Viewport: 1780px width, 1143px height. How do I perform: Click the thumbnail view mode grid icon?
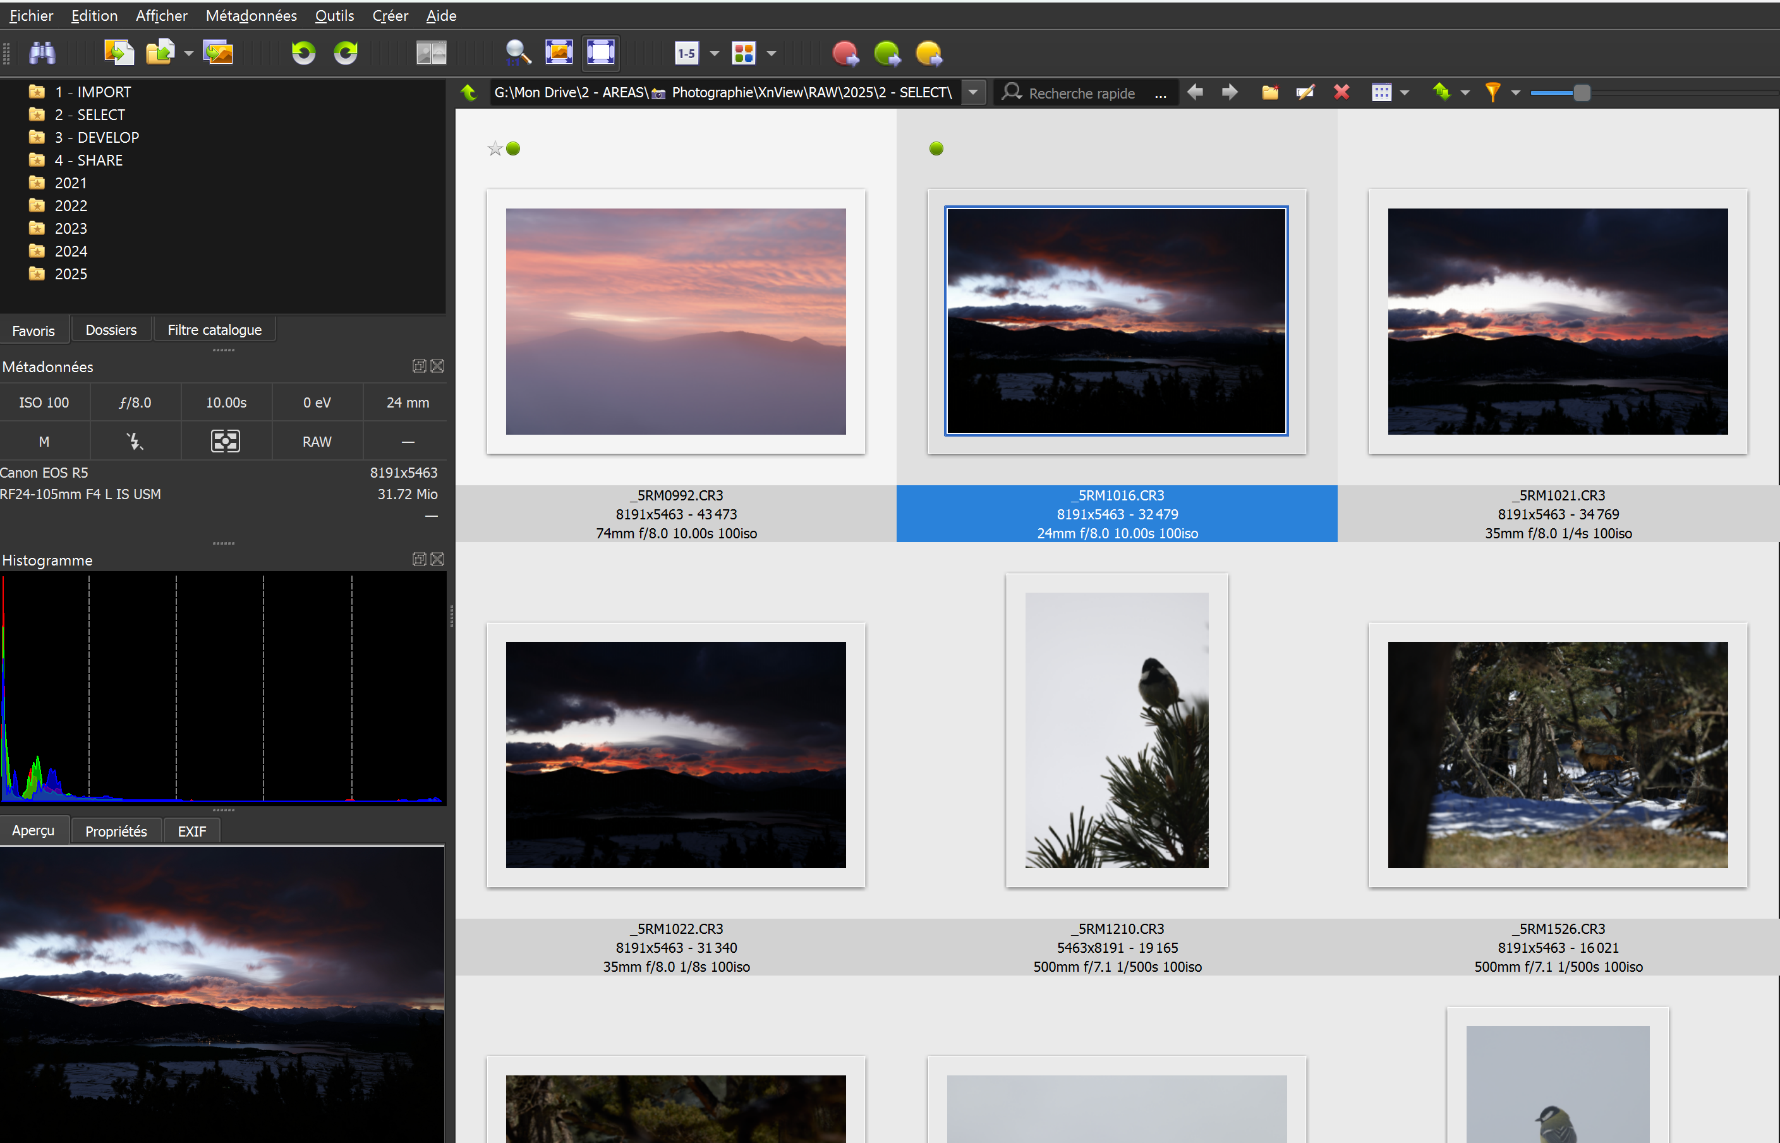click(1381, 93)
